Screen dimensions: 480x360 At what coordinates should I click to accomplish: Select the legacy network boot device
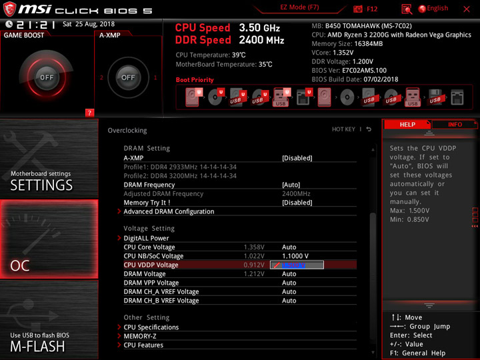[x=457, y=97]
